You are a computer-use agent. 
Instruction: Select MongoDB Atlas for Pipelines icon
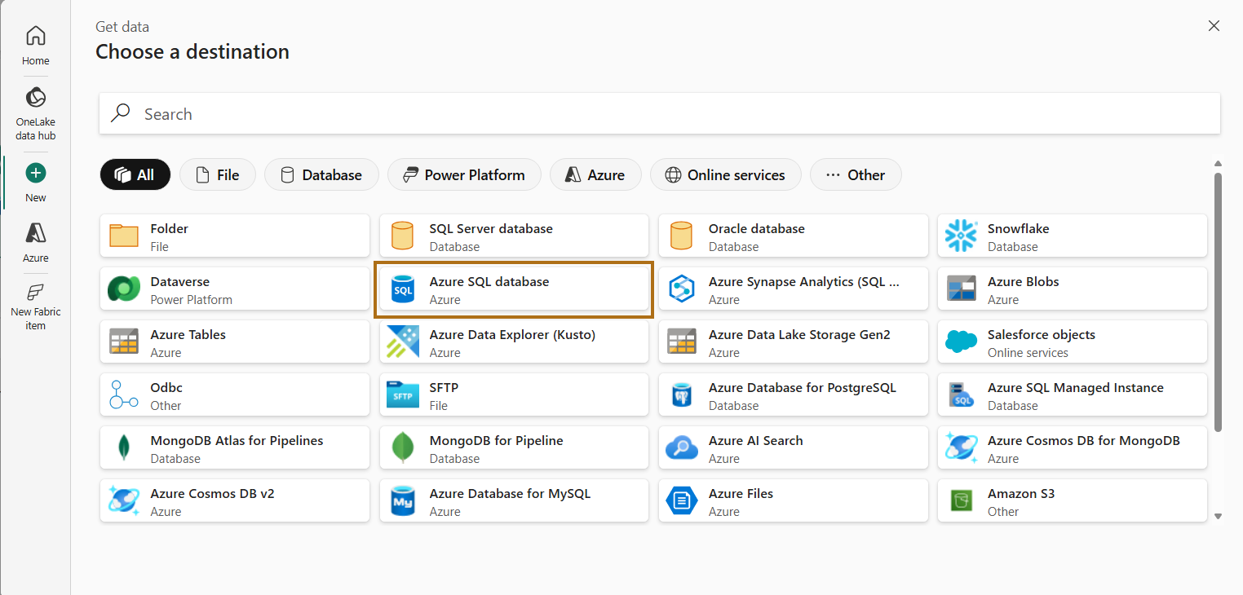tap(124, 448)
